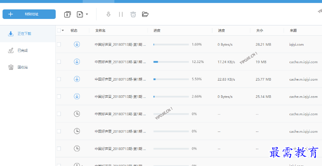Sort by the 文件名 column header
The width and height of the screenshot is (322, 166).
pos(101,31)
